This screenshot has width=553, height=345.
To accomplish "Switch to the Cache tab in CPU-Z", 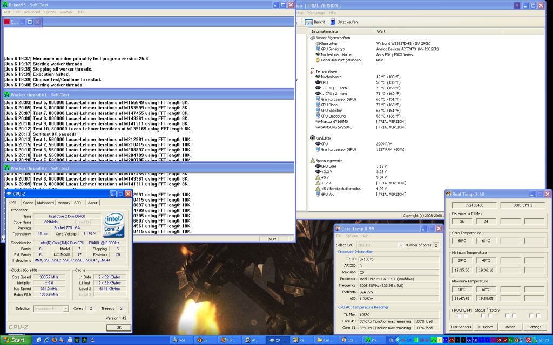I will pyautogui.click(x=28, y=203).
